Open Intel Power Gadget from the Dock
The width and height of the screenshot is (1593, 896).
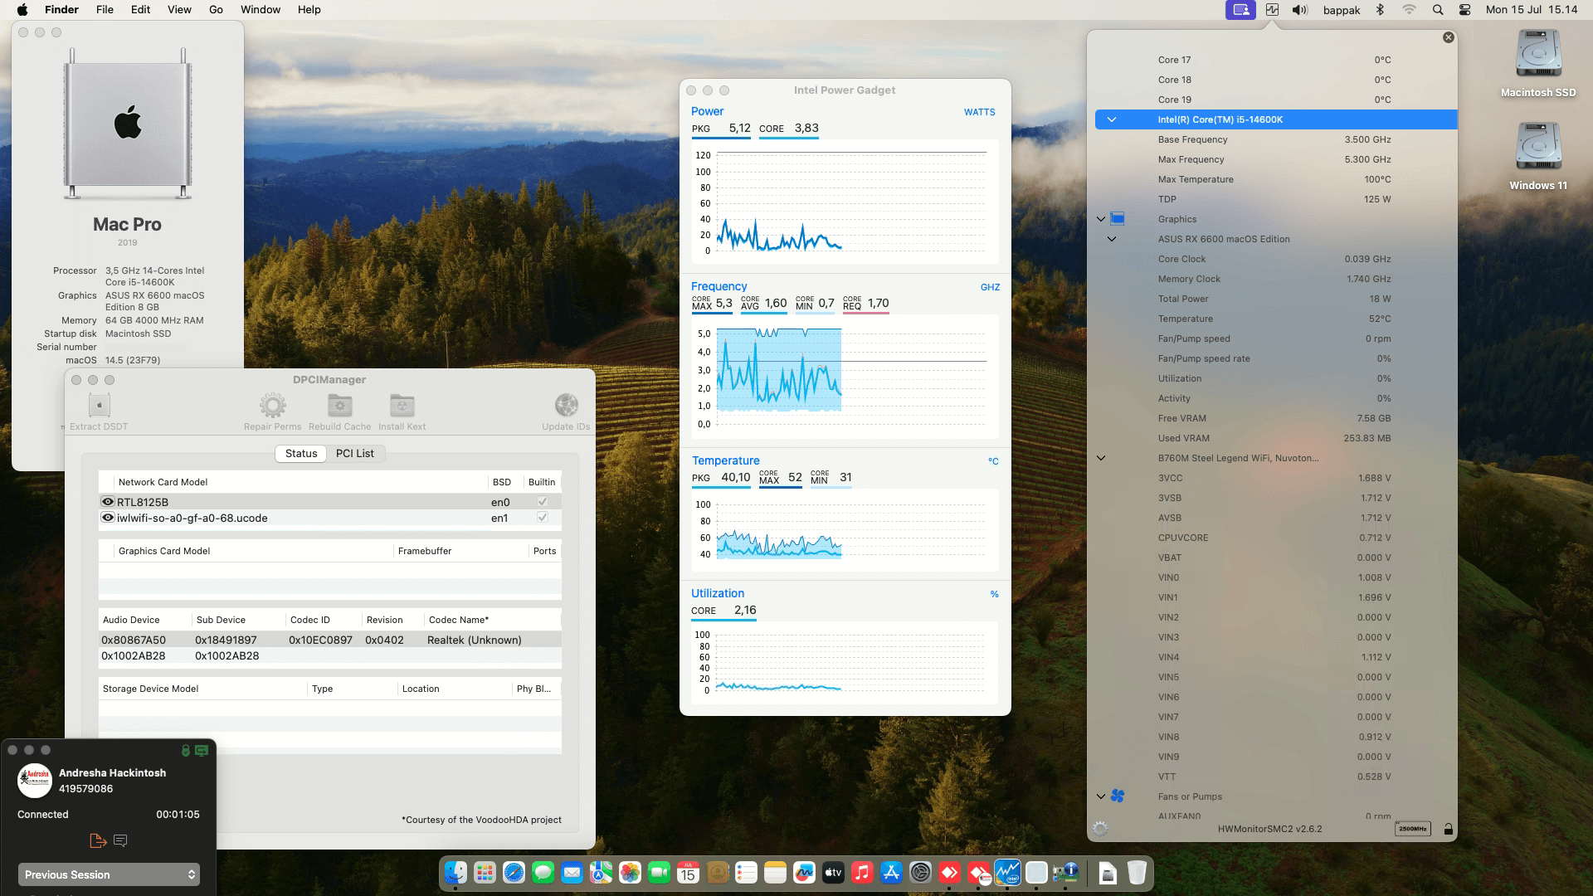pyautogui.click(x=1007, y=873)
